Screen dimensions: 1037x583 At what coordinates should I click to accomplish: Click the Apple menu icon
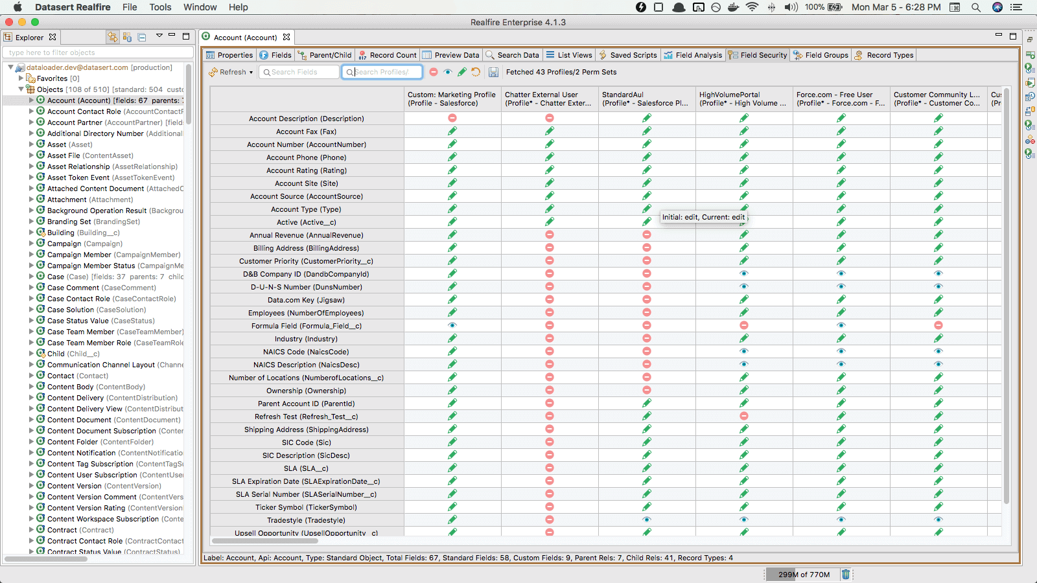[x=17, y=7]
